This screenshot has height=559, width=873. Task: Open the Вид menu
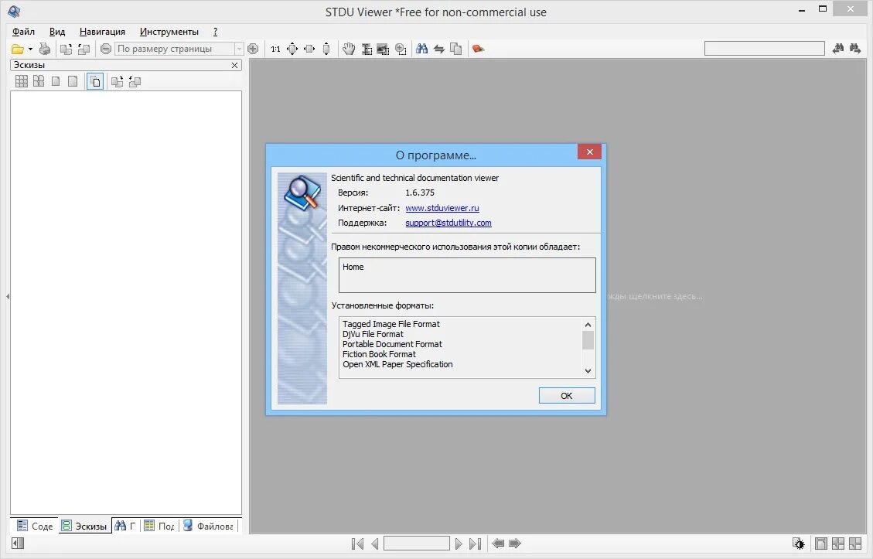tap(56, 32)
